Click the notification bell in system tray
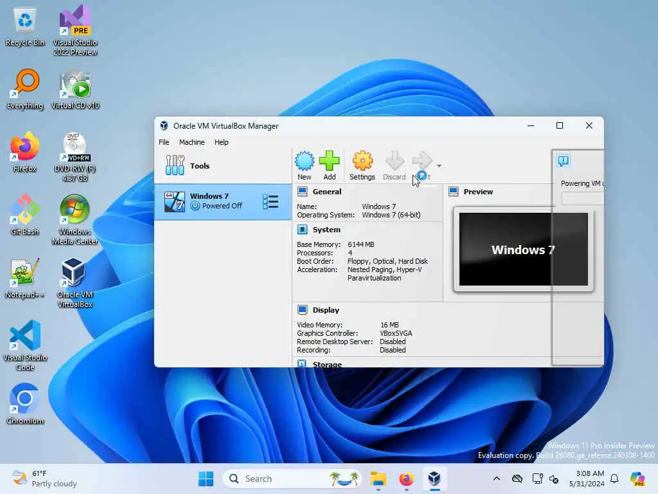The height and width of the screenshot is (494, 658). tap(614, 479)
